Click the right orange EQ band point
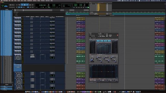The width and height of the screenshot is (166, 93). click(108, 72)
